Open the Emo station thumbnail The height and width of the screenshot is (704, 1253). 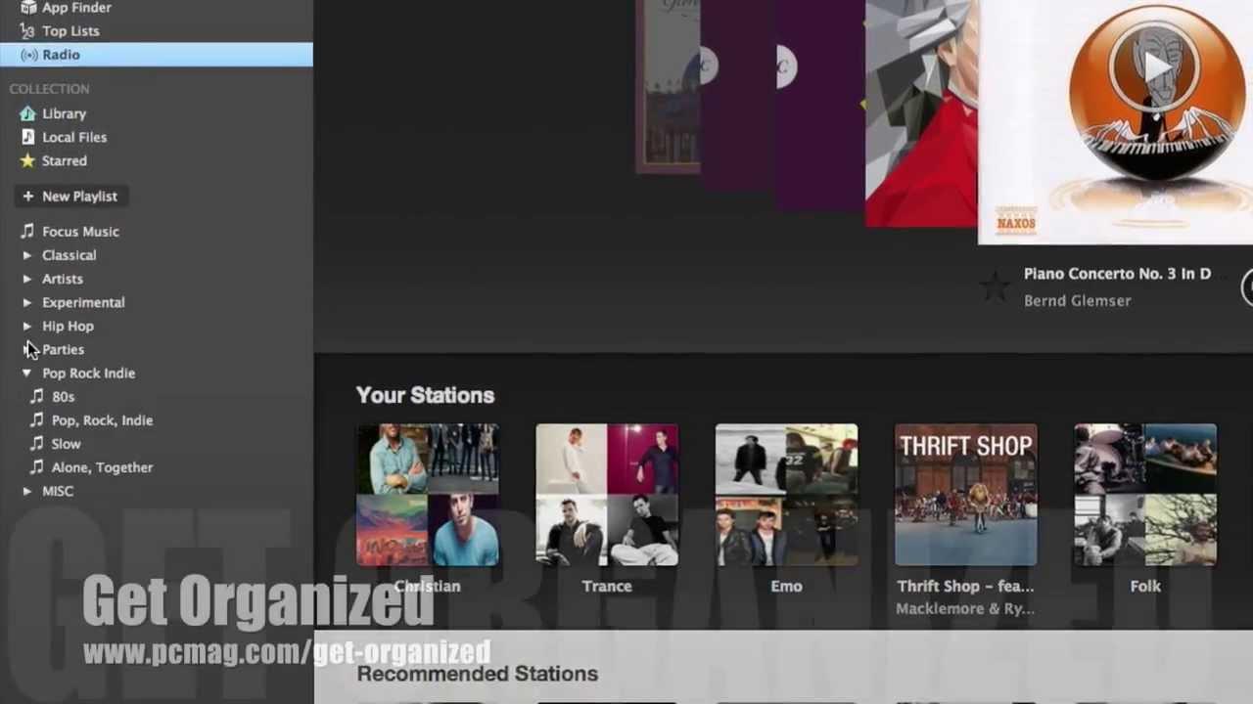[x=786, y=495]
